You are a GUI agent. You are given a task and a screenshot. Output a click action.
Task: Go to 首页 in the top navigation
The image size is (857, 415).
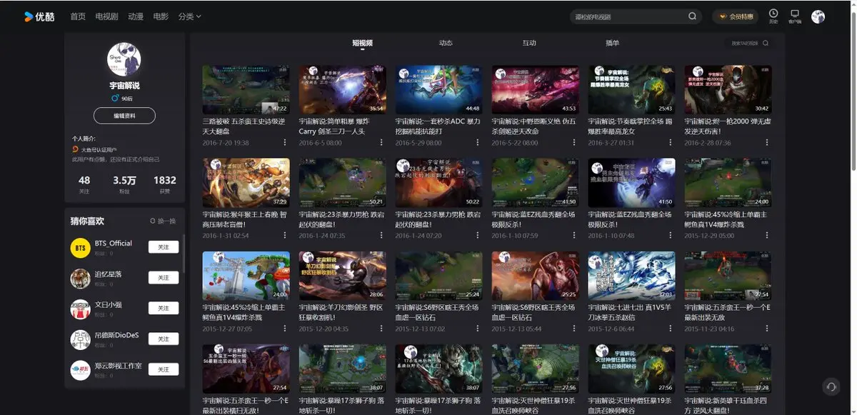[x=78, y=16]
